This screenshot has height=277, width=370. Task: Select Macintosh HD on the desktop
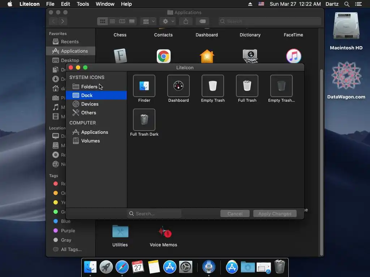346,31
